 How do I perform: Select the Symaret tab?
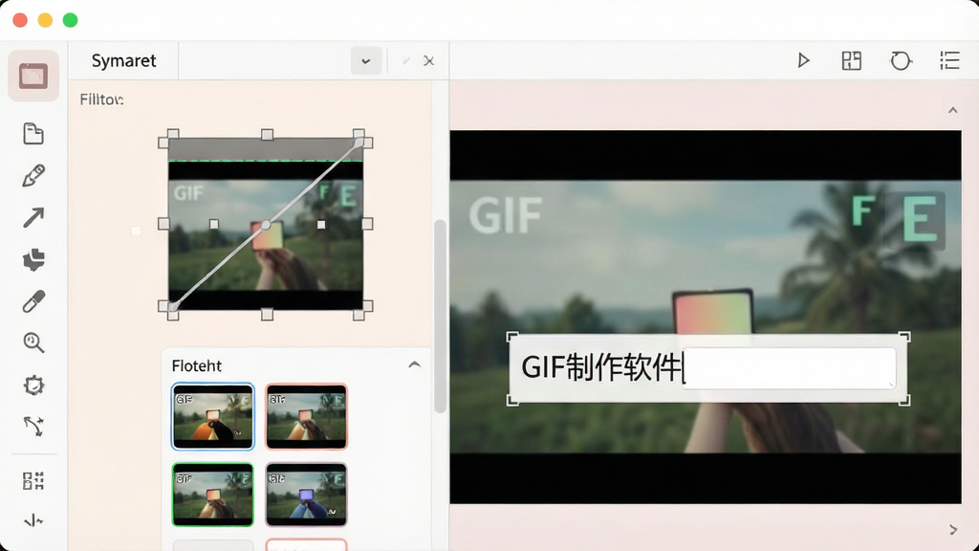[x=123, y=60]
